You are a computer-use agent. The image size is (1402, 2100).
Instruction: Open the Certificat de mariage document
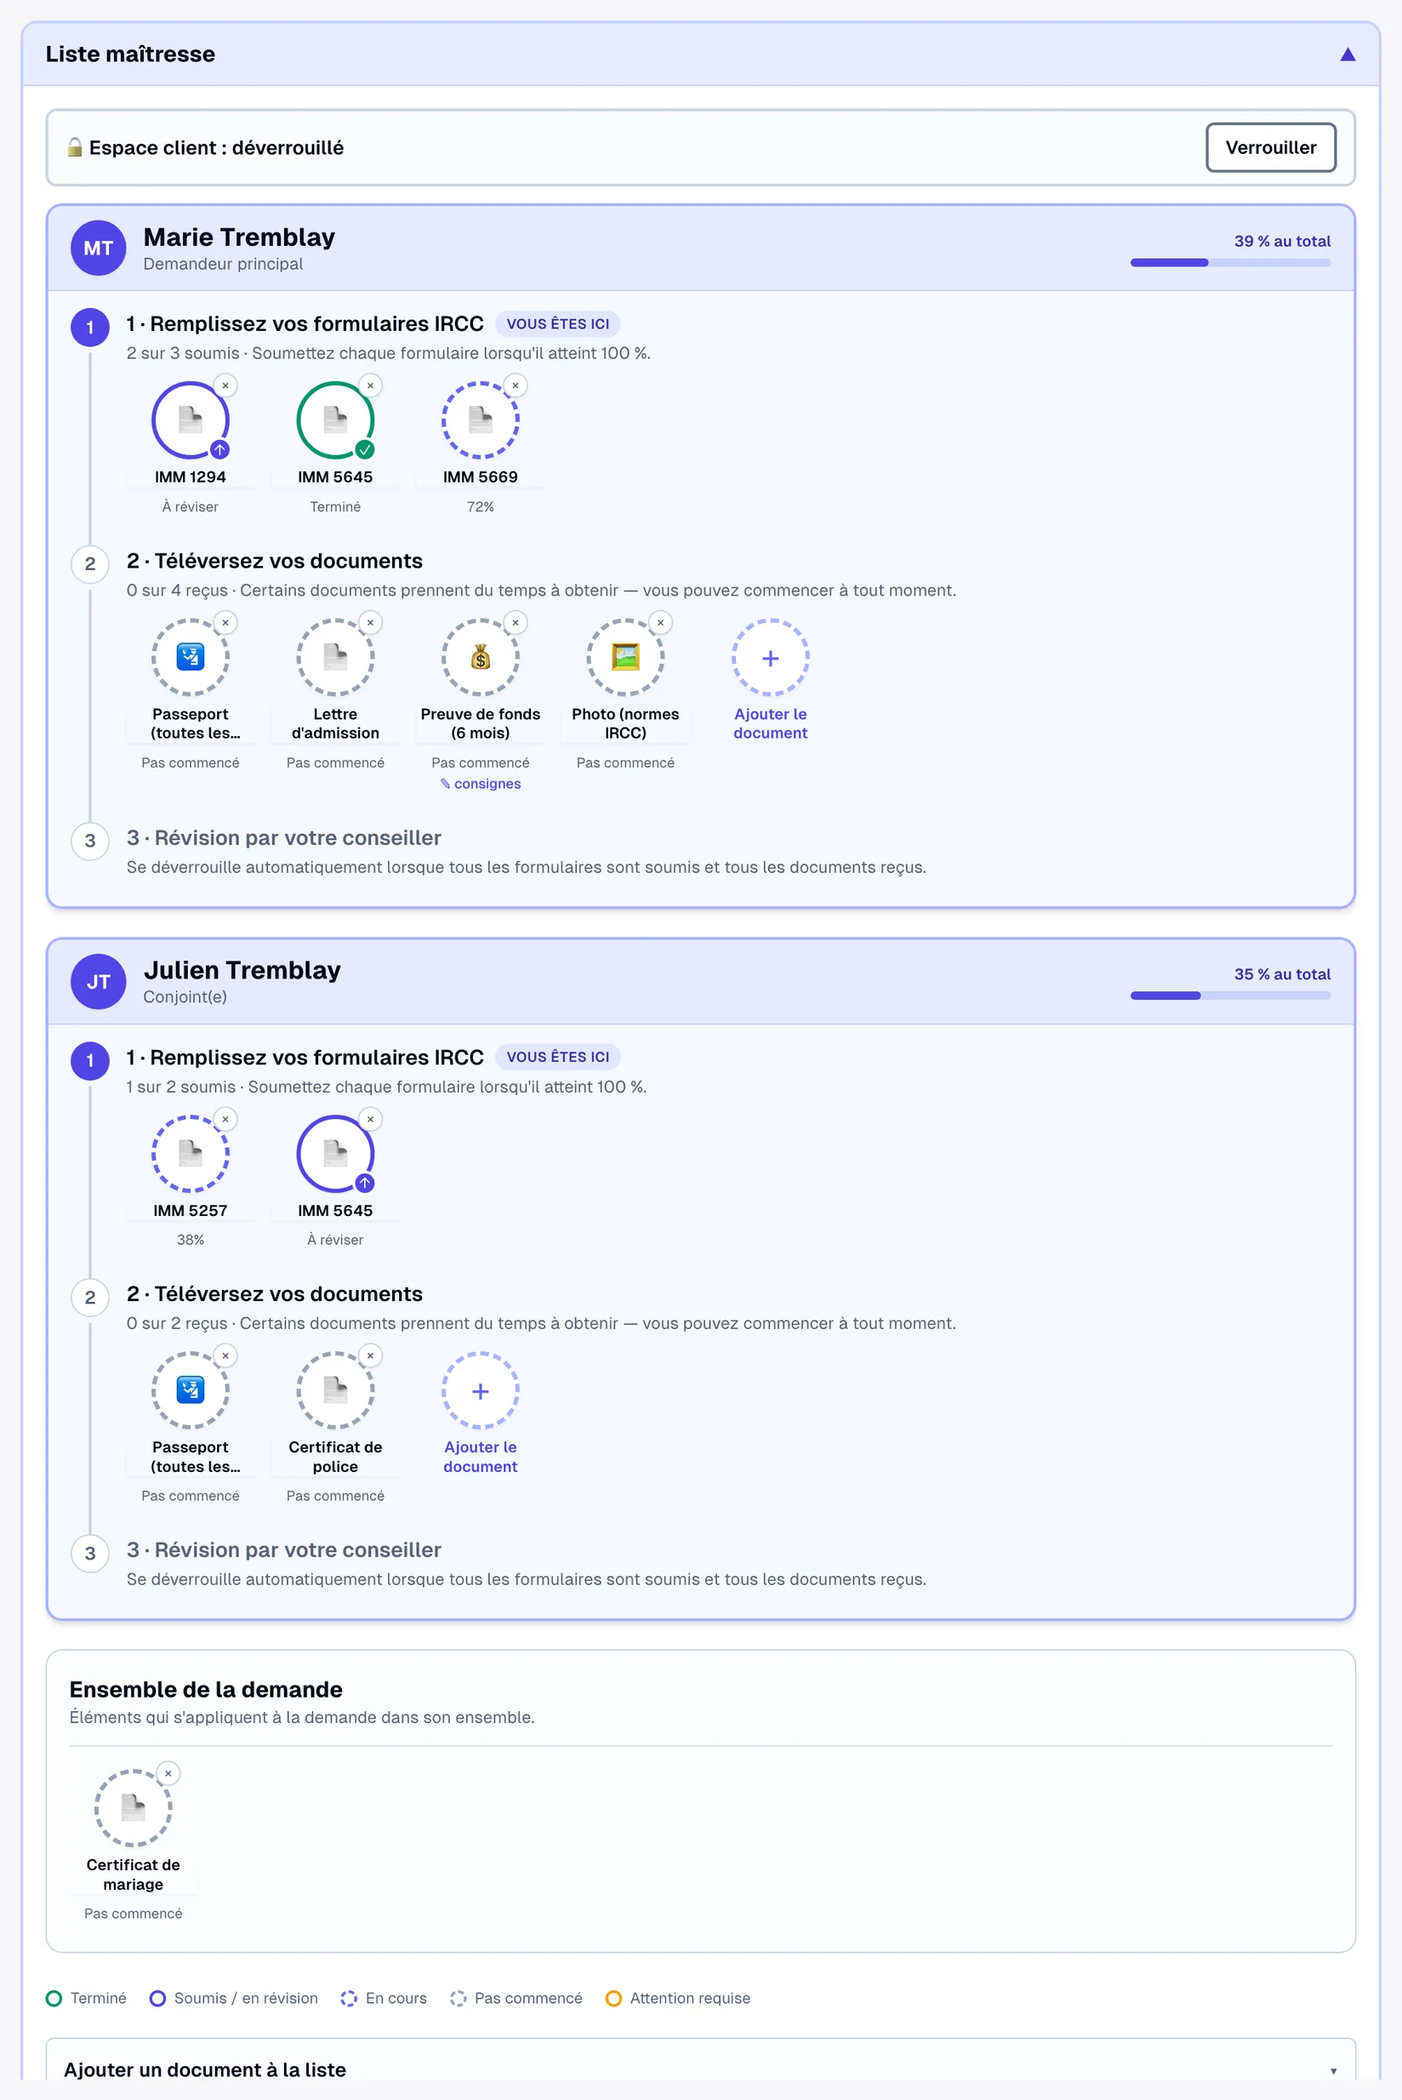click(133, 1807)
